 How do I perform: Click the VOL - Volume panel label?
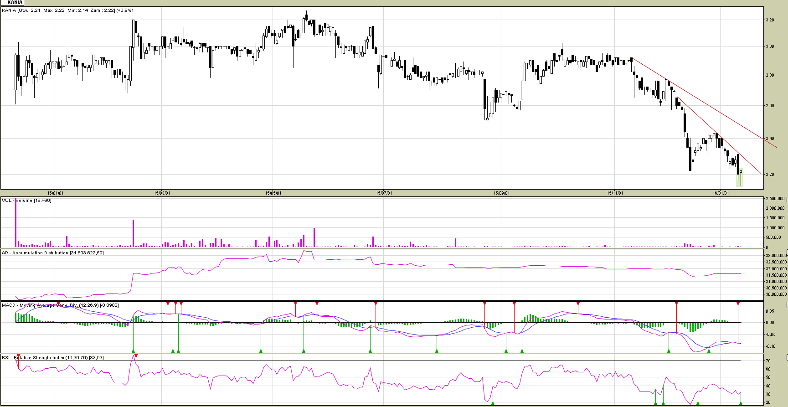[x=26, y=200]
